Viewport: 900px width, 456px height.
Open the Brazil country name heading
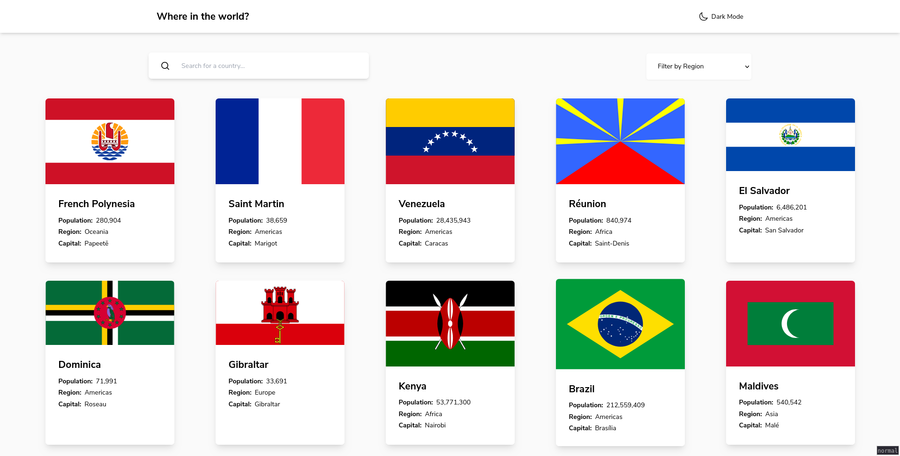pyautogui.click(x=581, y=389)
